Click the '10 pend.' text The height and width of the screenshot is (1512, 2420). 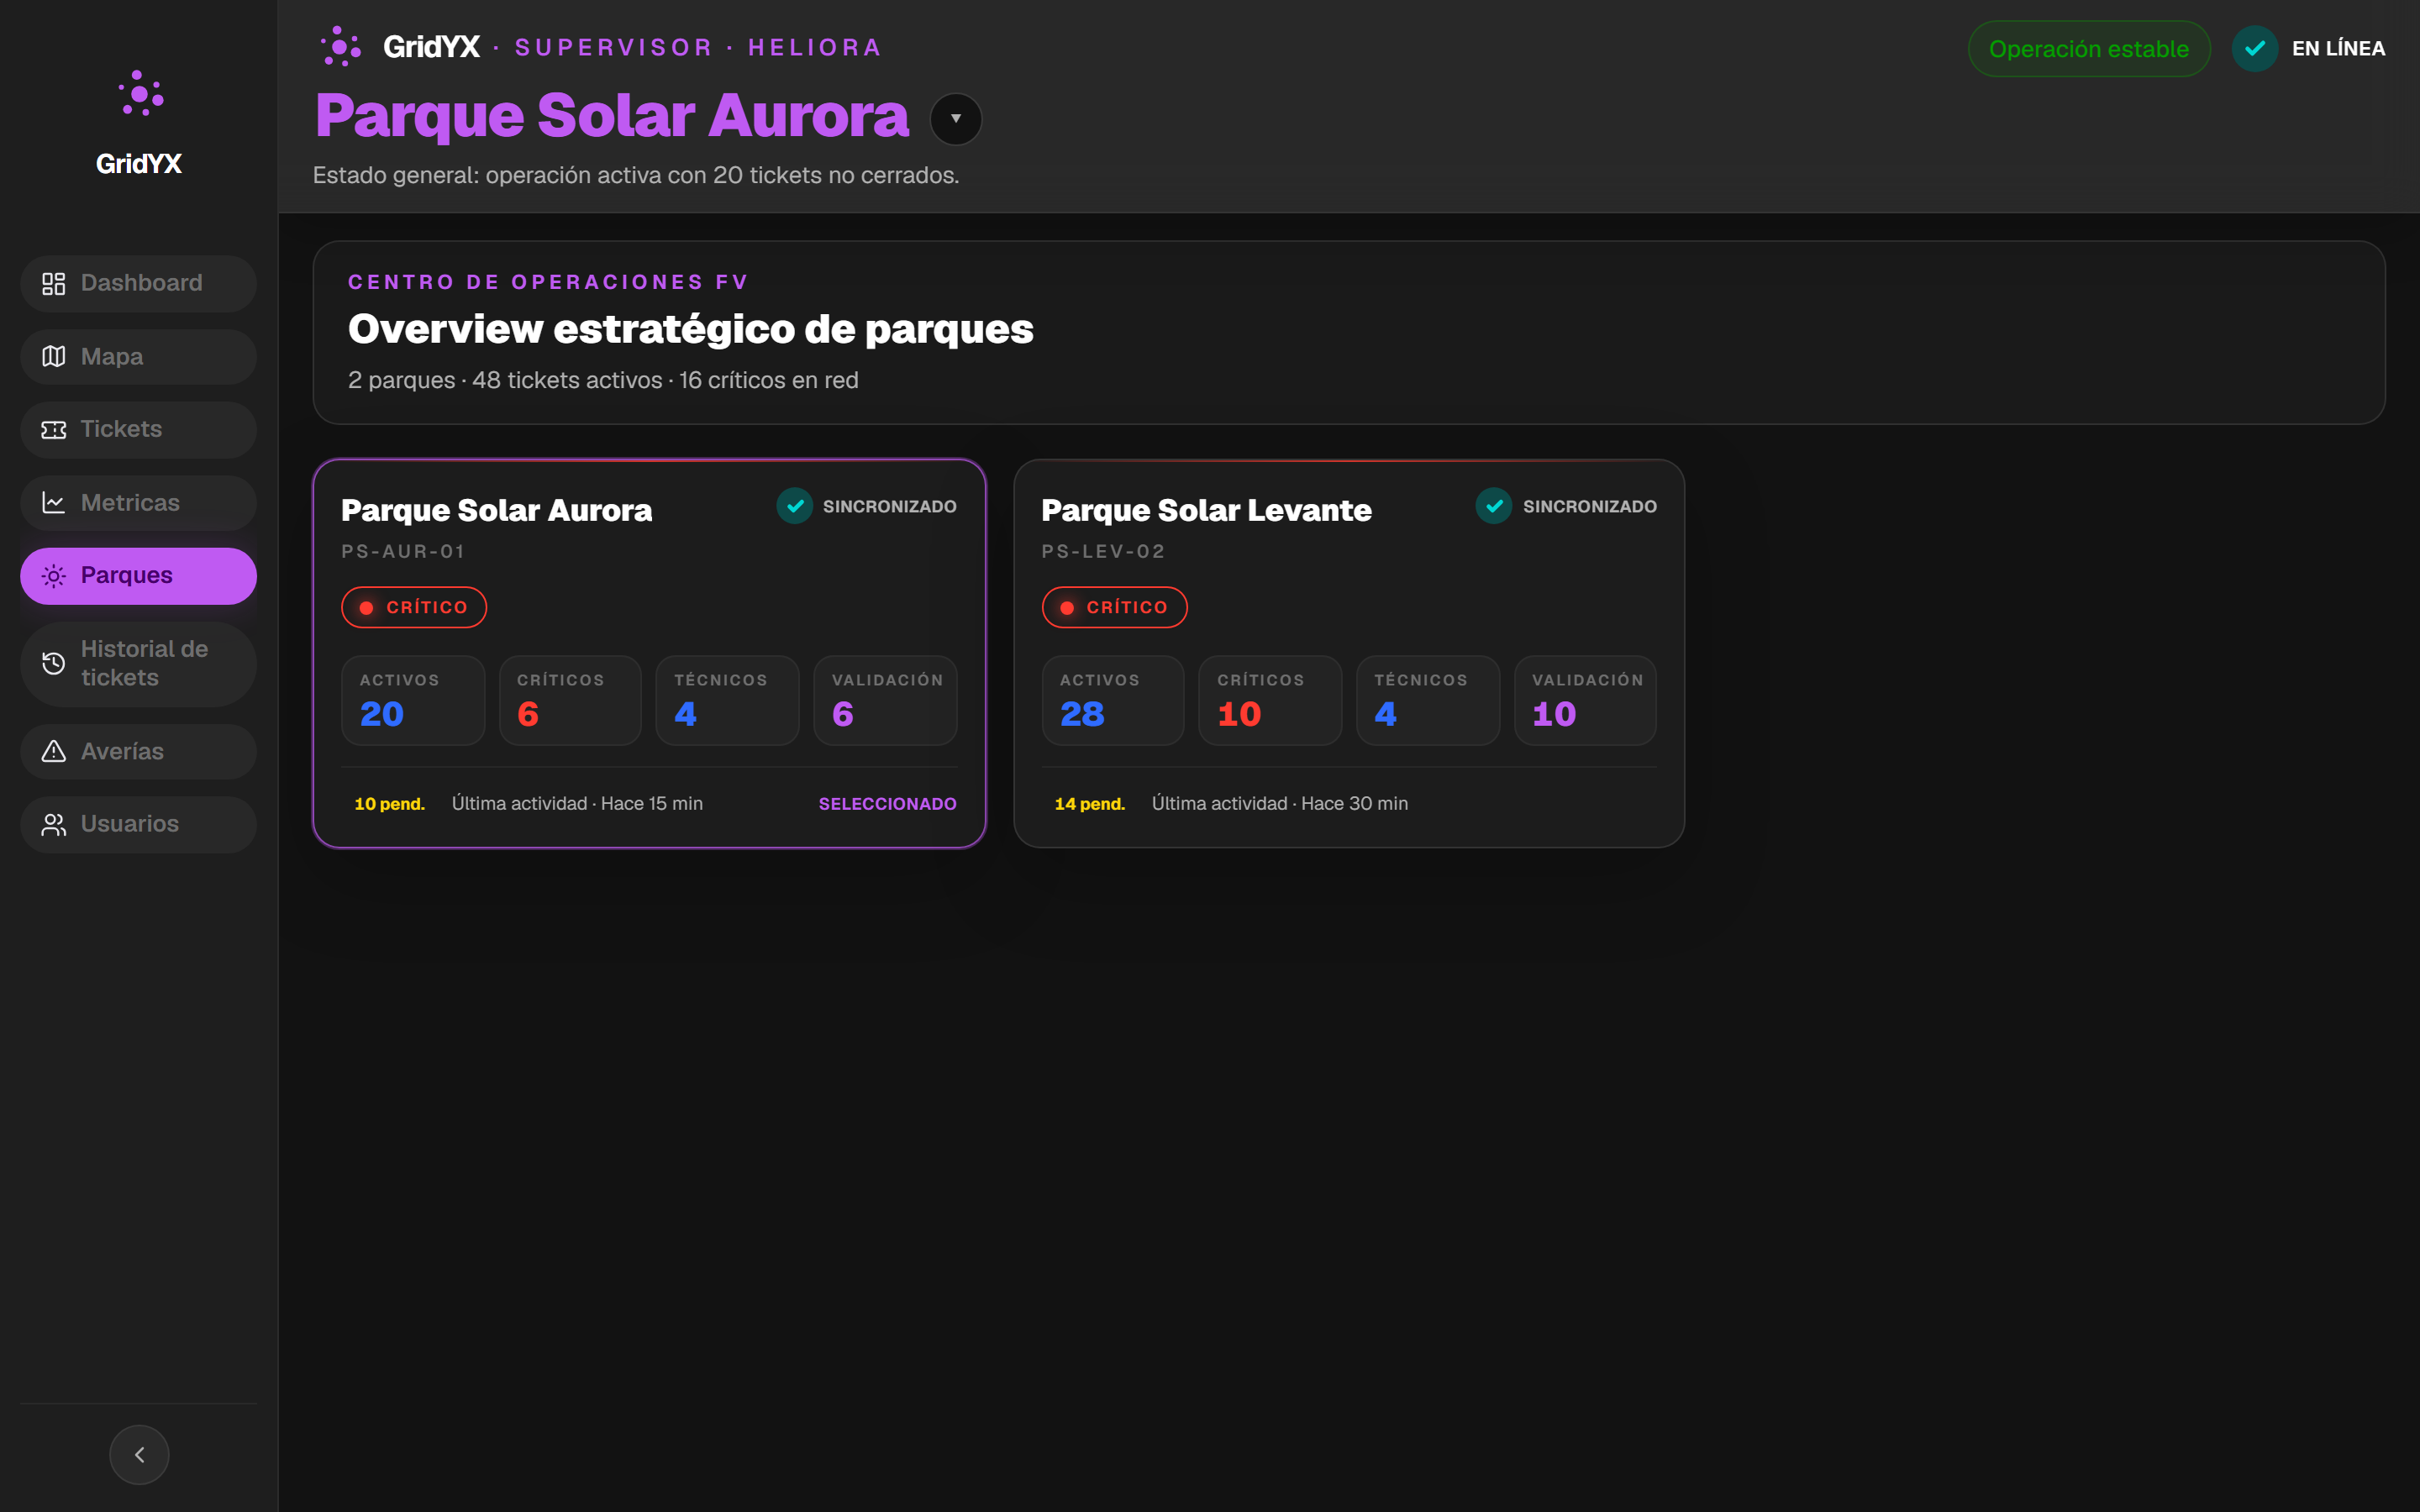pyautogui.click(x=389, y=804)
